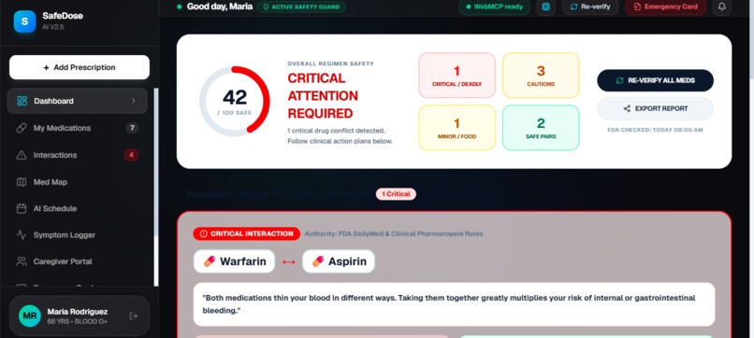Click the page scrollbar thumb on right
Image resolution: width=754 pixels, height=338 pixels.
pos(751,38)
